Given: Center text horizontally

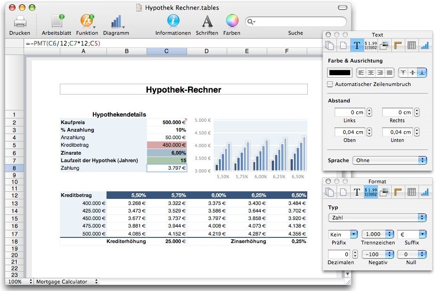Looking at the screenshot, I should (x=370, y=73).
